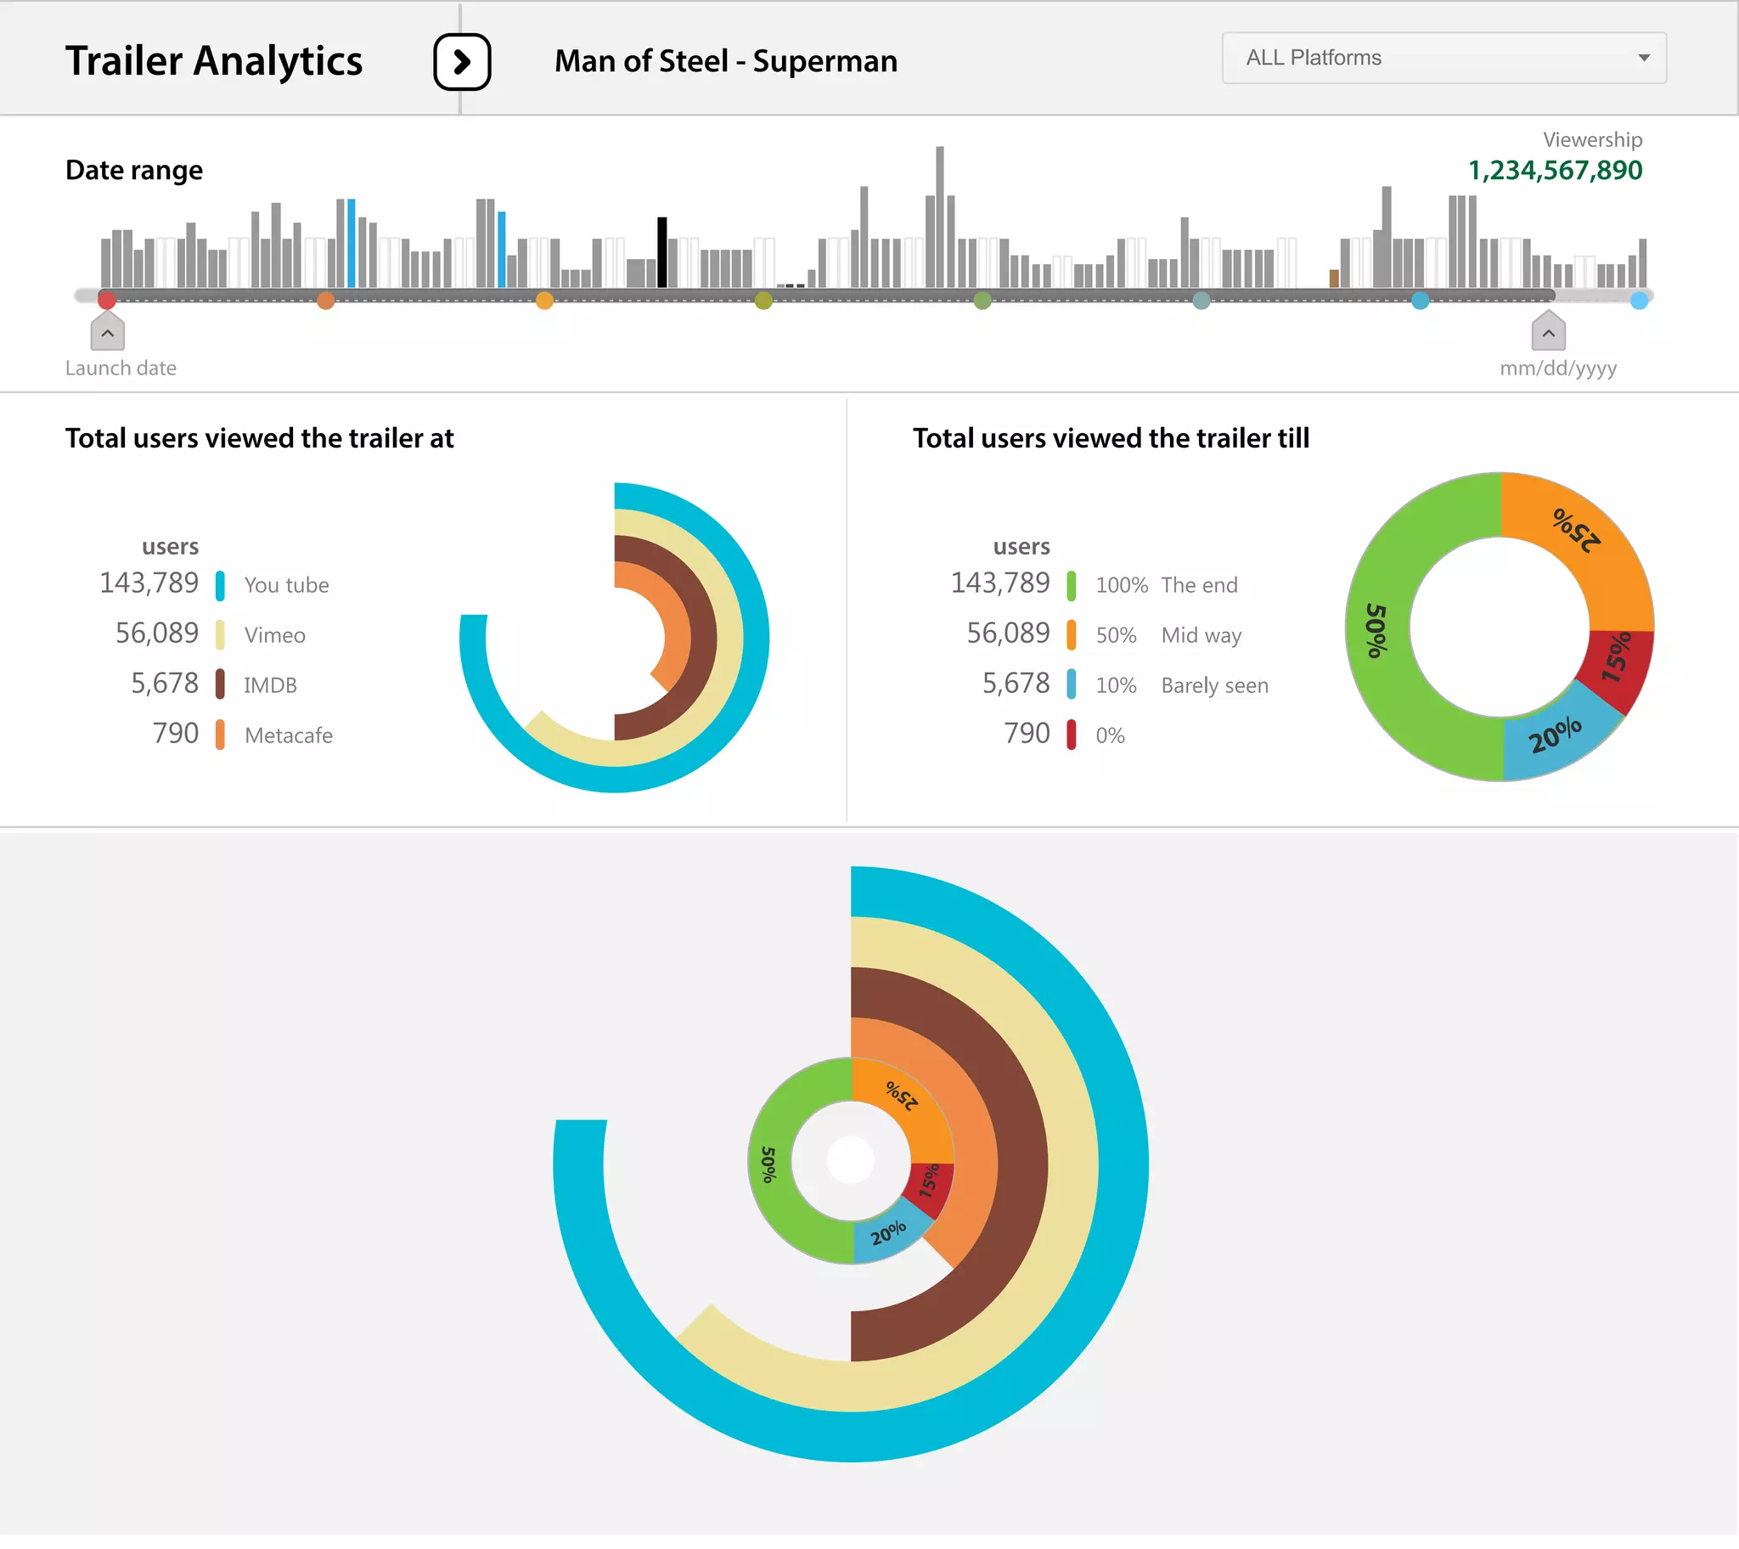Click the You tube cyan legend swatch
1739x1549 pixels.
220,586
